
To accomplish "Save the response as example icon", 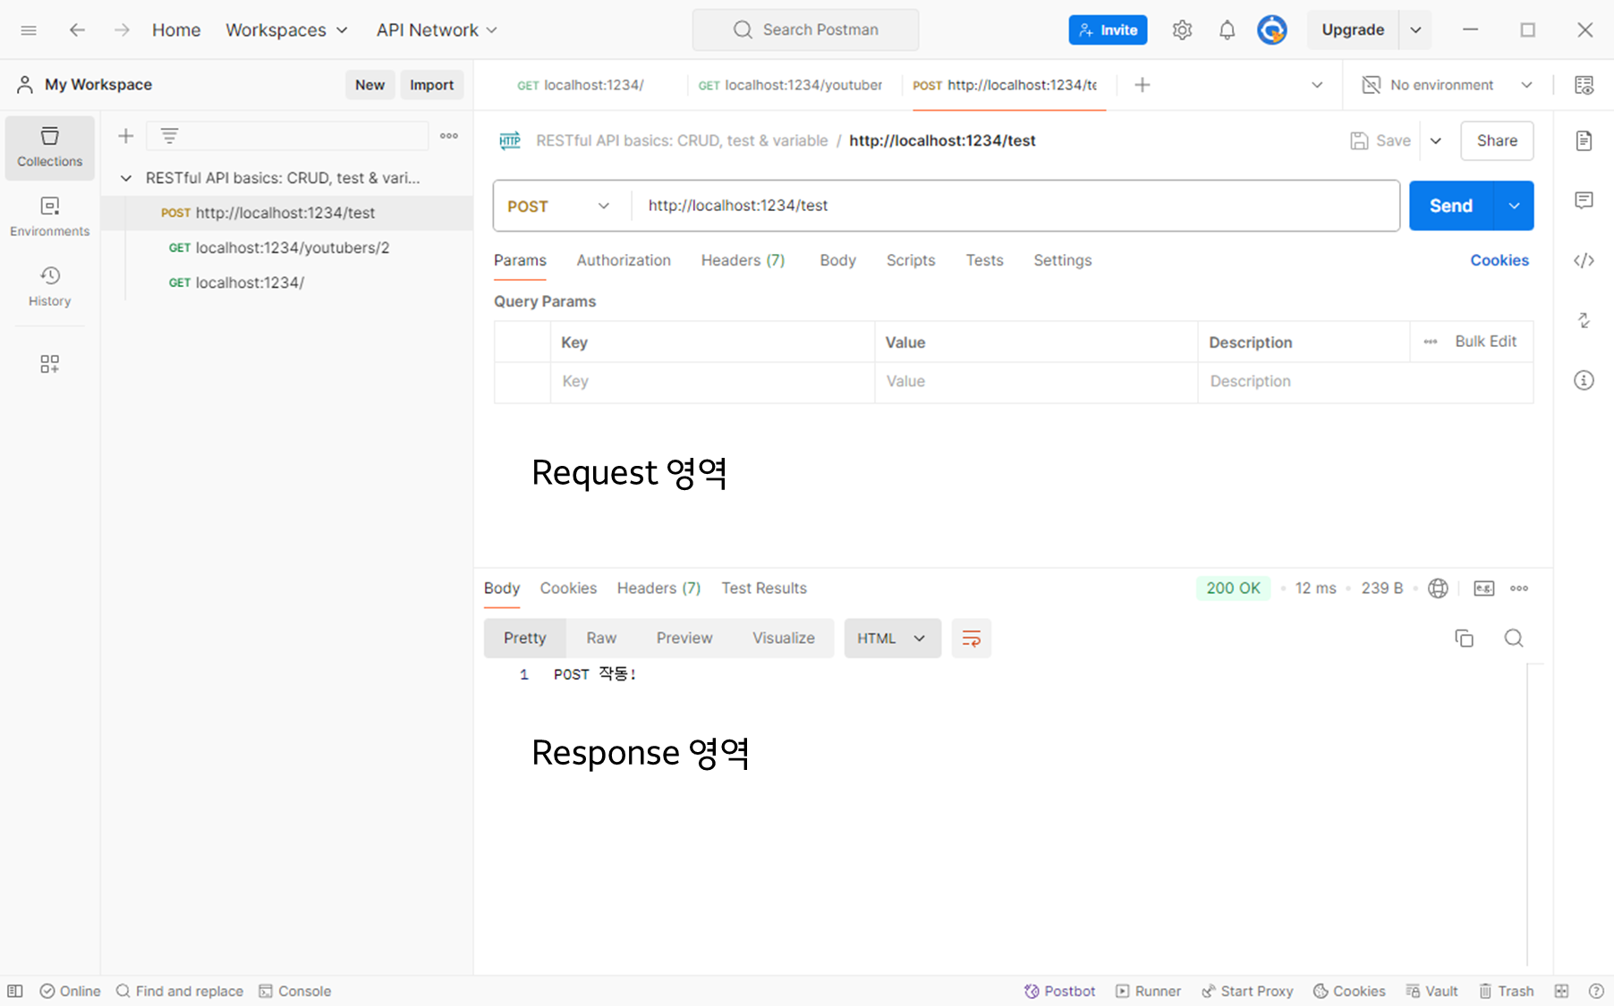I will [x=1483, y=588].
